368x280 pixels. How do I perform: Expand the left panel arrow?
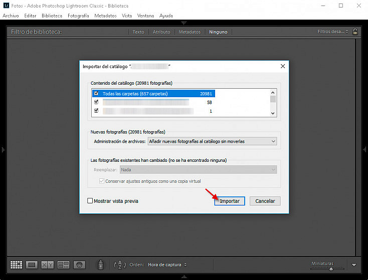click(3, 149)
